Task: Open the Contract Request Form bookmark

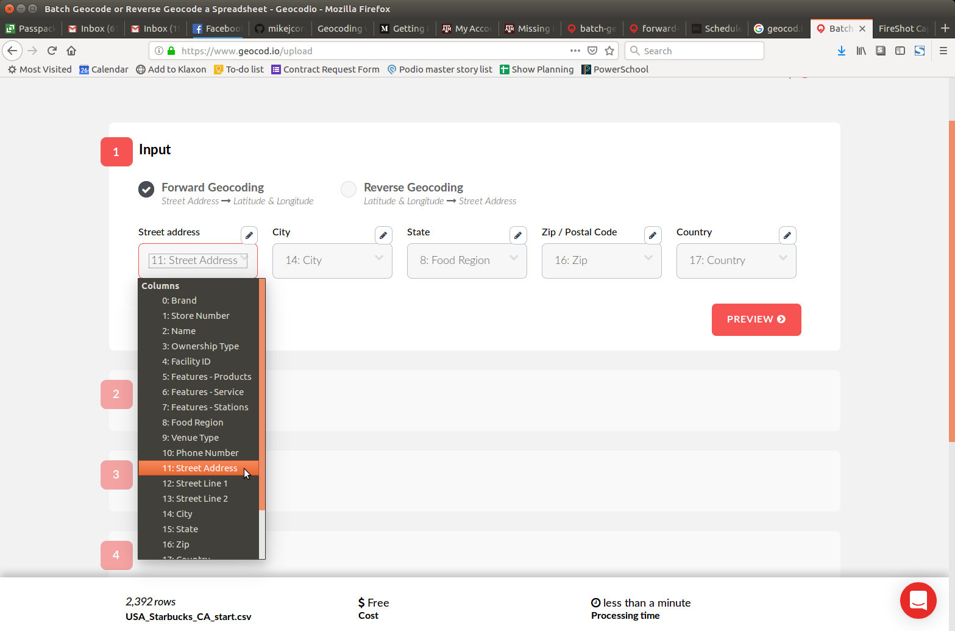Action: pyautogui.click(x=325, y=70)
